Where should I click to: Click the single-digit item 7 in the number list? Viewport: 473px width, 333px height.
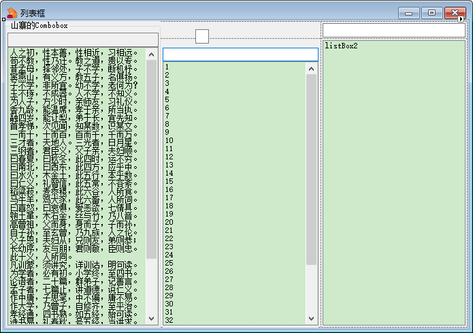coord(235,116)
